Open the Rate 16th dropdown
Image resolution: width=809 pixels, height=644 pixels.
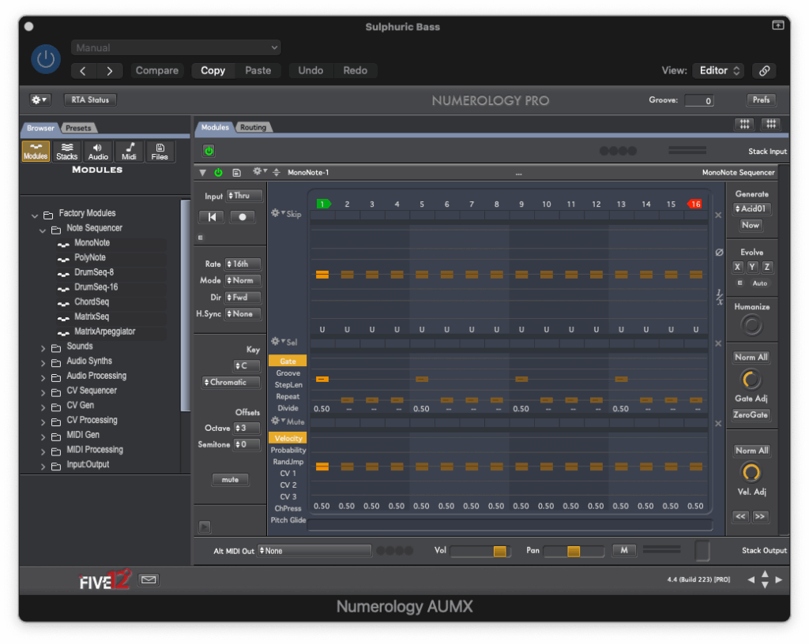(243, 264)
